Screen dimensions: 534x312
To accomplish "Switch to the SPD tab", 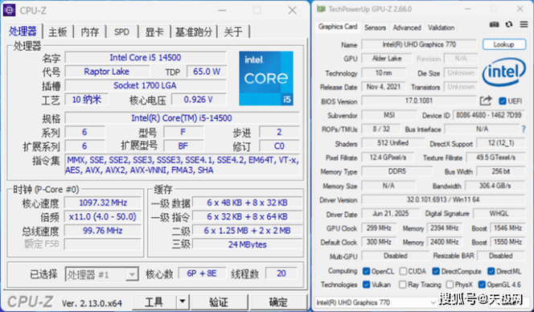I will pyautogui.click(x=121, y=32).
